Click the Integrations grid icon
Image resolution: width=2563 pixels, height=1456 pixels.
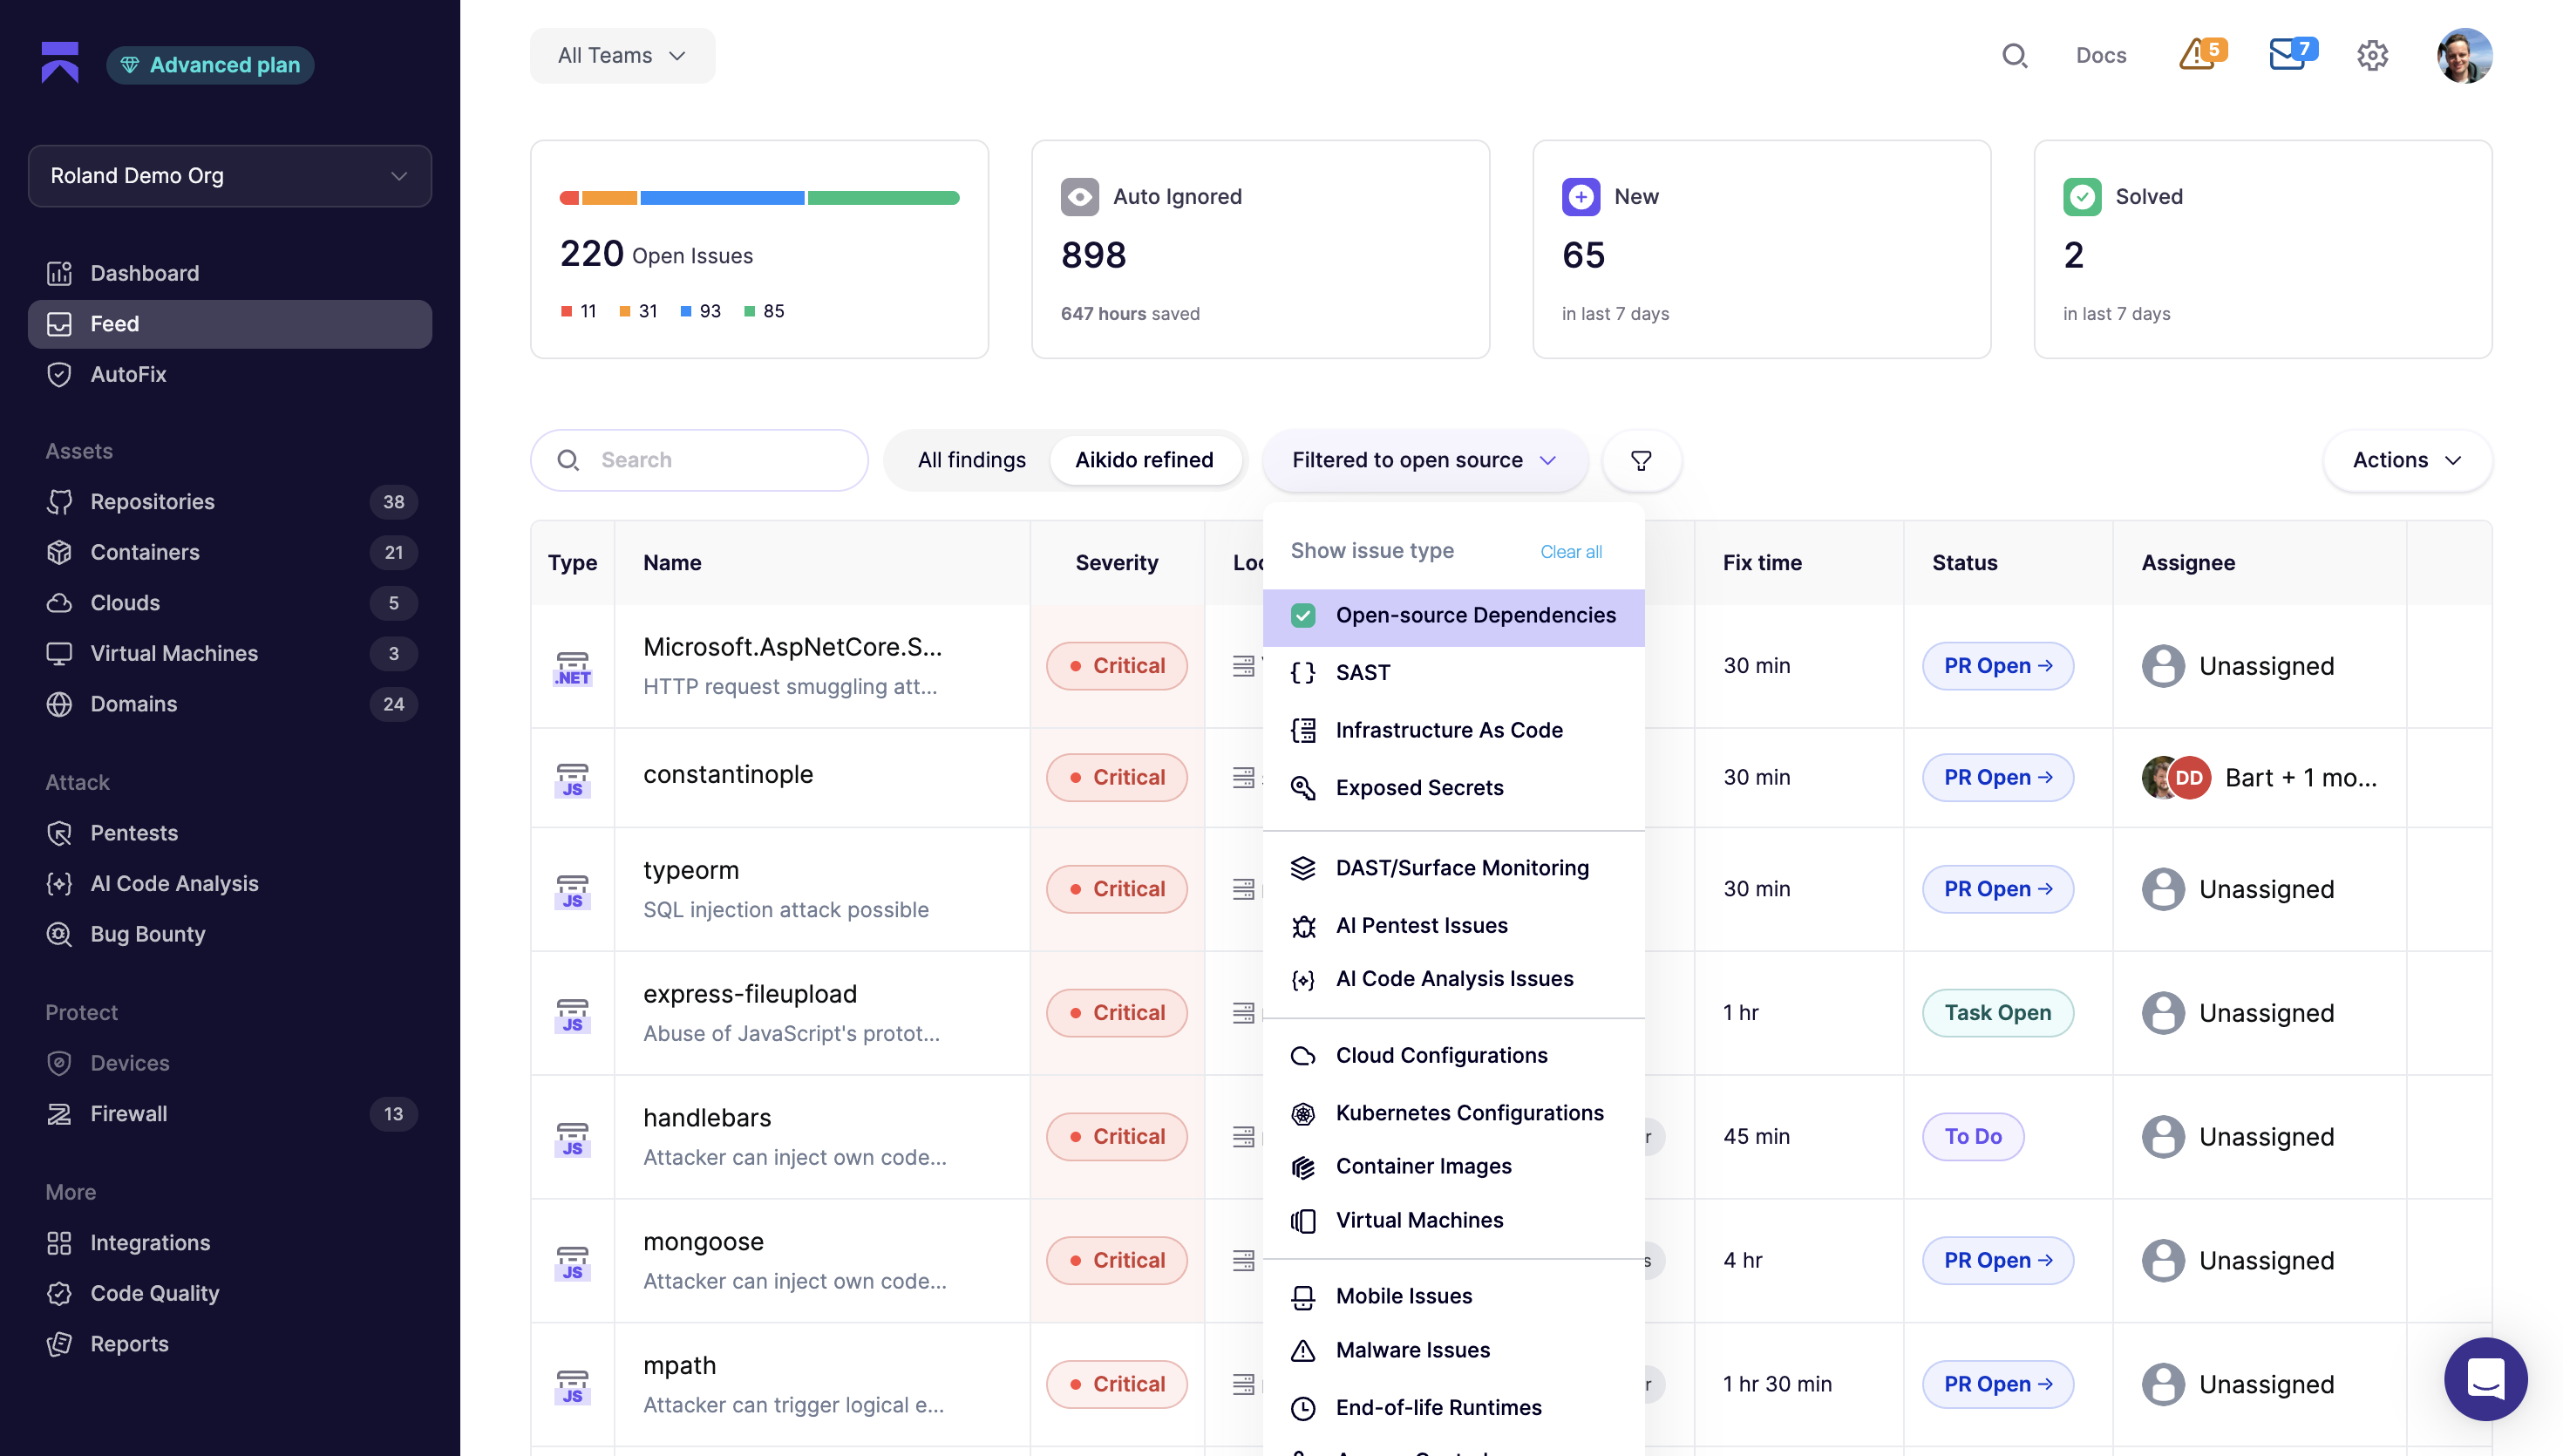coord(59,1243)
